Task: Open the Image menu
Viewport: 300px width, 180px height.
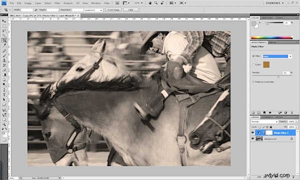Action: point(27,3)
